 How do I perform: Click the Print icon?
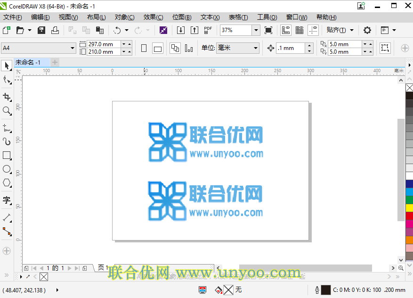click(55, 30)
